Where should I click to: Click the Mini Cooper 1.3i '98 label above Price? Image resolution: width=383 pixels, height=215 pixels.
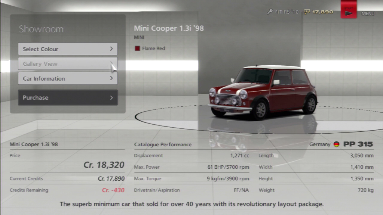(x=34, y=144)
